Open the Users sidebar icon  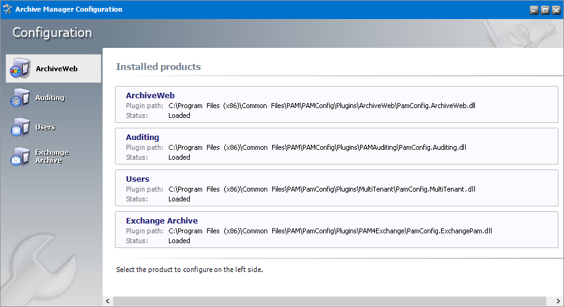(20, 128)
